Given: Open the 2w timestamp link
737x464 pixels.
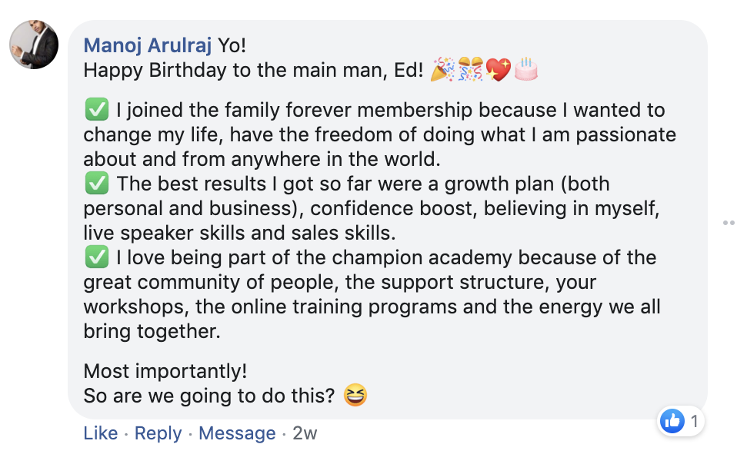Looking at the screenshot, I should (x=305, y=433).
